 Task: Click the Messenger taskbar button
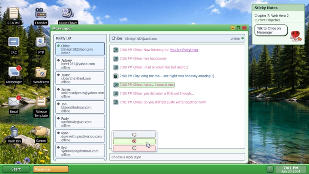[x=51, y=169]
